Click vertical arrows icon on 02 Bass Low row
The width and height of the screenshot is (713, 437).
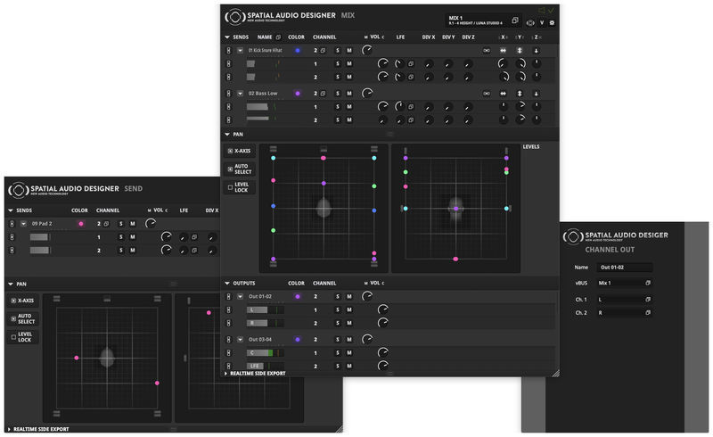tap(520, 94)
